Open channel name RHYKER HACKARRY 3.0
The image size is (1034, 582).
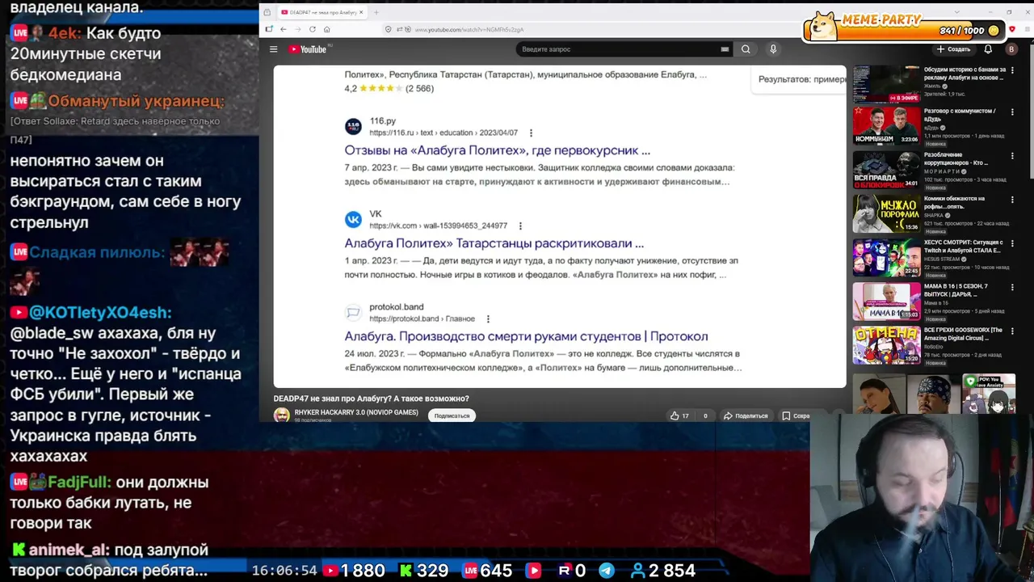point(356,412)
